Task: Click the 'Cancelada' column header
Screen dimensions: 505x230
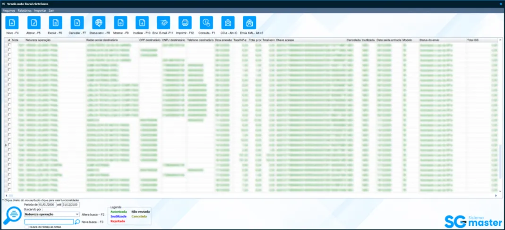Action: coord(353,40)
